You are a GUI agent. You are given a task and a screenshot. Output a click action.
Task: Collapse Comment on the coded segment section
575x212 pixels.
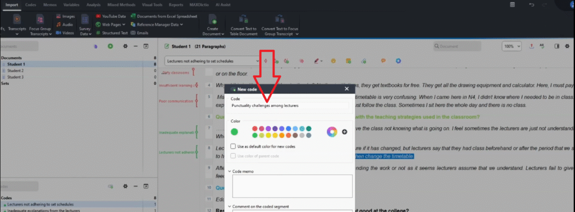[230, 206]
